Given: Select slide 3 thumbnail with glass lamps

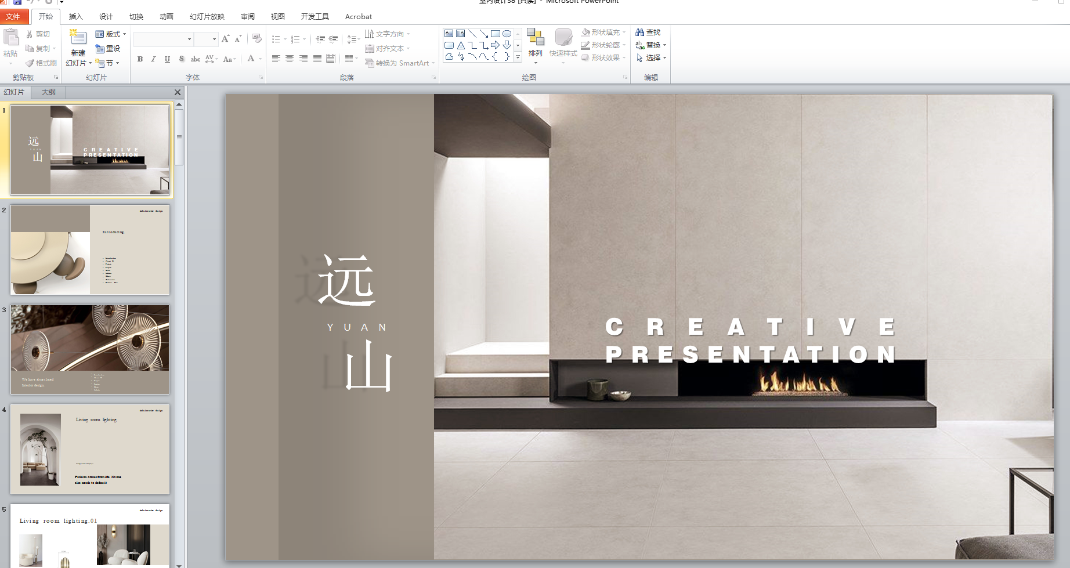Looking at the screenshot, I should (90, 349).
